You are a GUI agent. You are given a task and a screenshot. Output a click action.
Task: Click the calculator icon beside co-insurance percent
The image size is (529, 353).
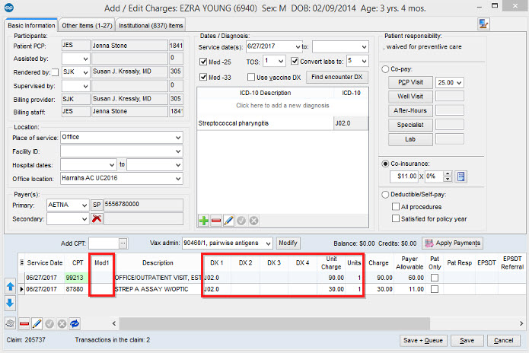pos(460,176)
